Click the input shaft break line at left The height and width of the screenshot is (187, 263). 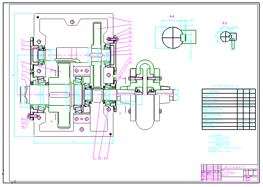point(26,95)
